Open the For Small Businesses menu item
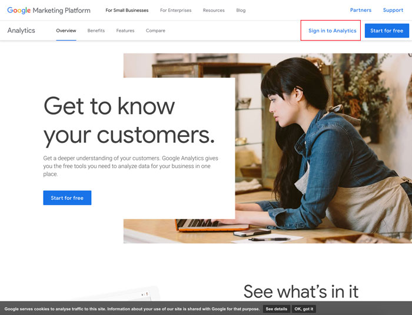The width and height of the screenshot is (412, 315). 127,11
